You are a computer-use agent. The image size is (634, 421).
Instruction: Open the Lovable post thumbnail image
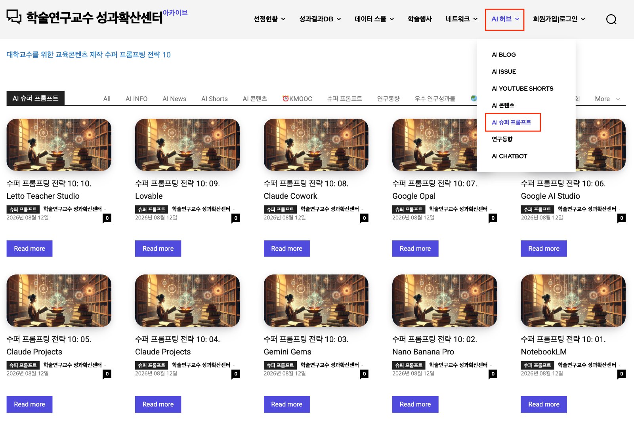[187, 145]
